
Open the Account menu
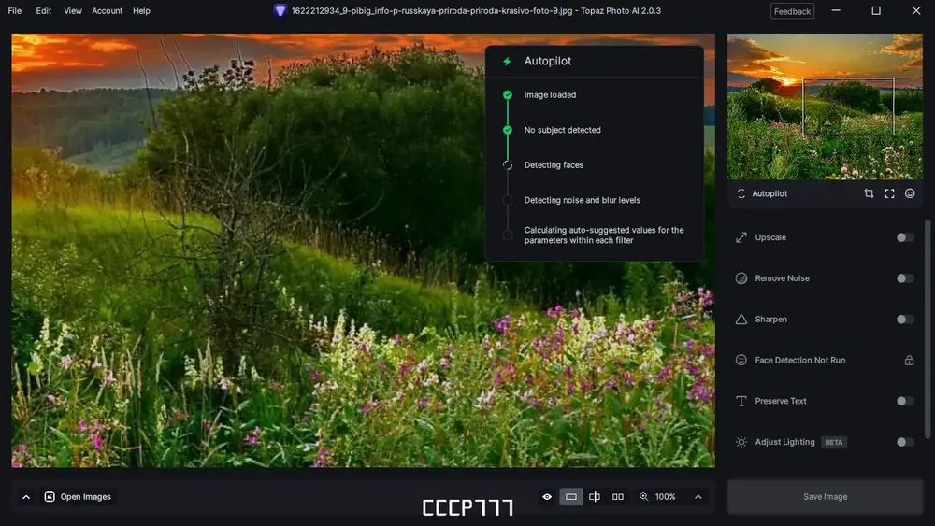tap(107, 10)
